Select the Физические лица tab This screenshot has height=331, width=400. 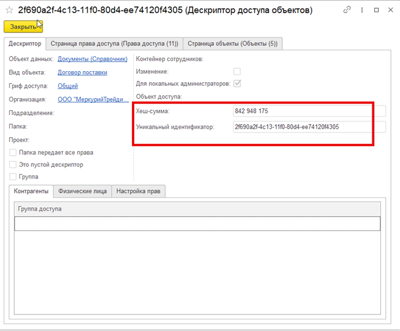[82, 191]
